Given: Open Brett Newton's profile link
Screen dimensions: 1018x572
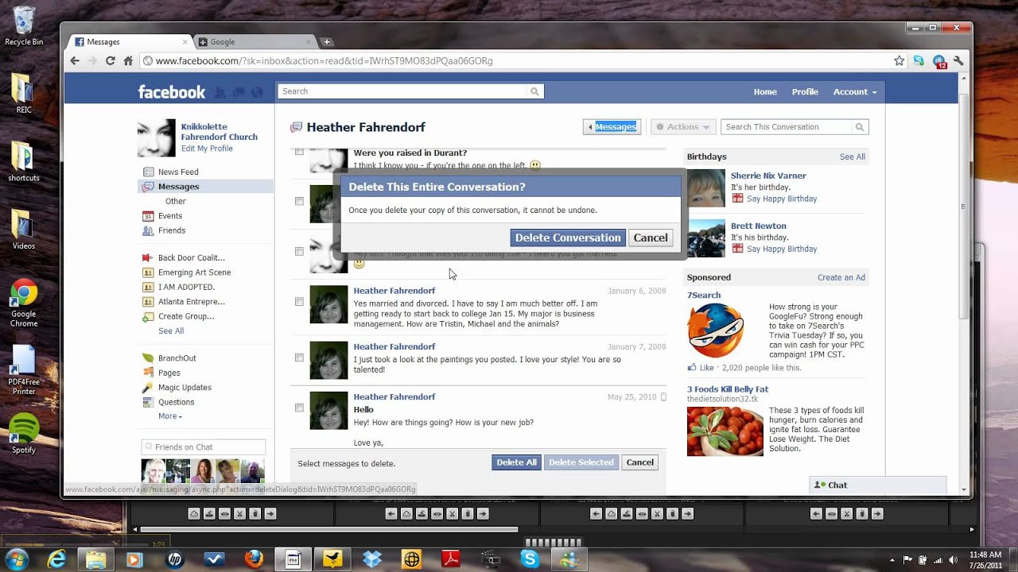Looking at the screenshot, I should click(x=759, y=226).
